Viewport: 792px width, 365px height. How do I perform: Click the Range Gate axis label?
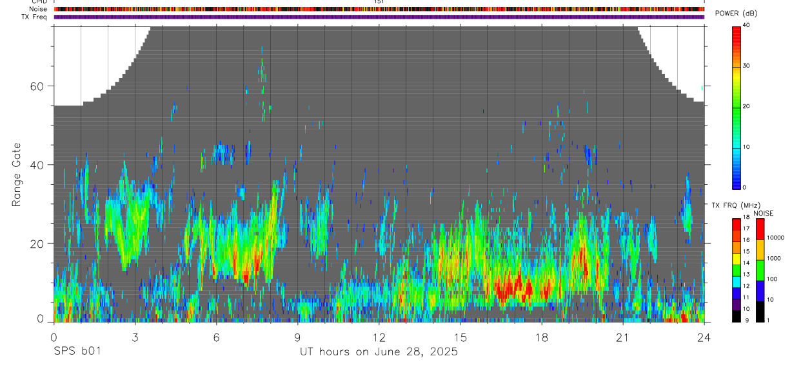click(x=16, y=174)
